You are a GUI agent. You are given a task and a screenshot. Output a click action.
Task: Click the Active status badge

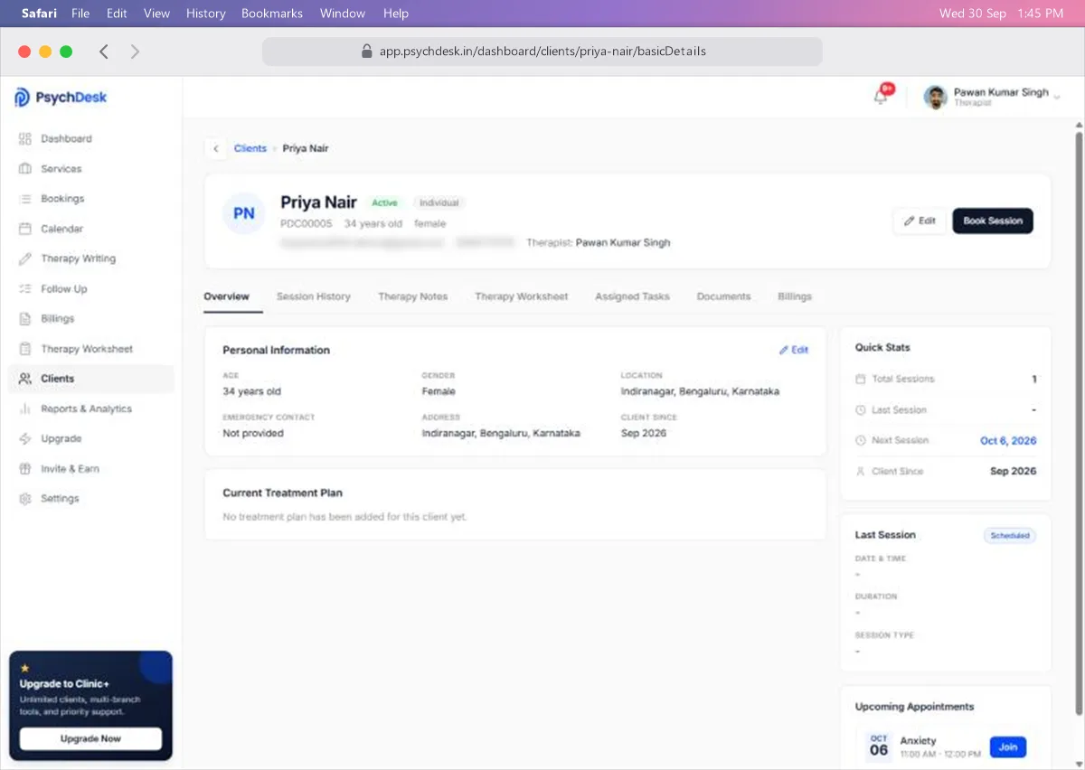(384, 203)
